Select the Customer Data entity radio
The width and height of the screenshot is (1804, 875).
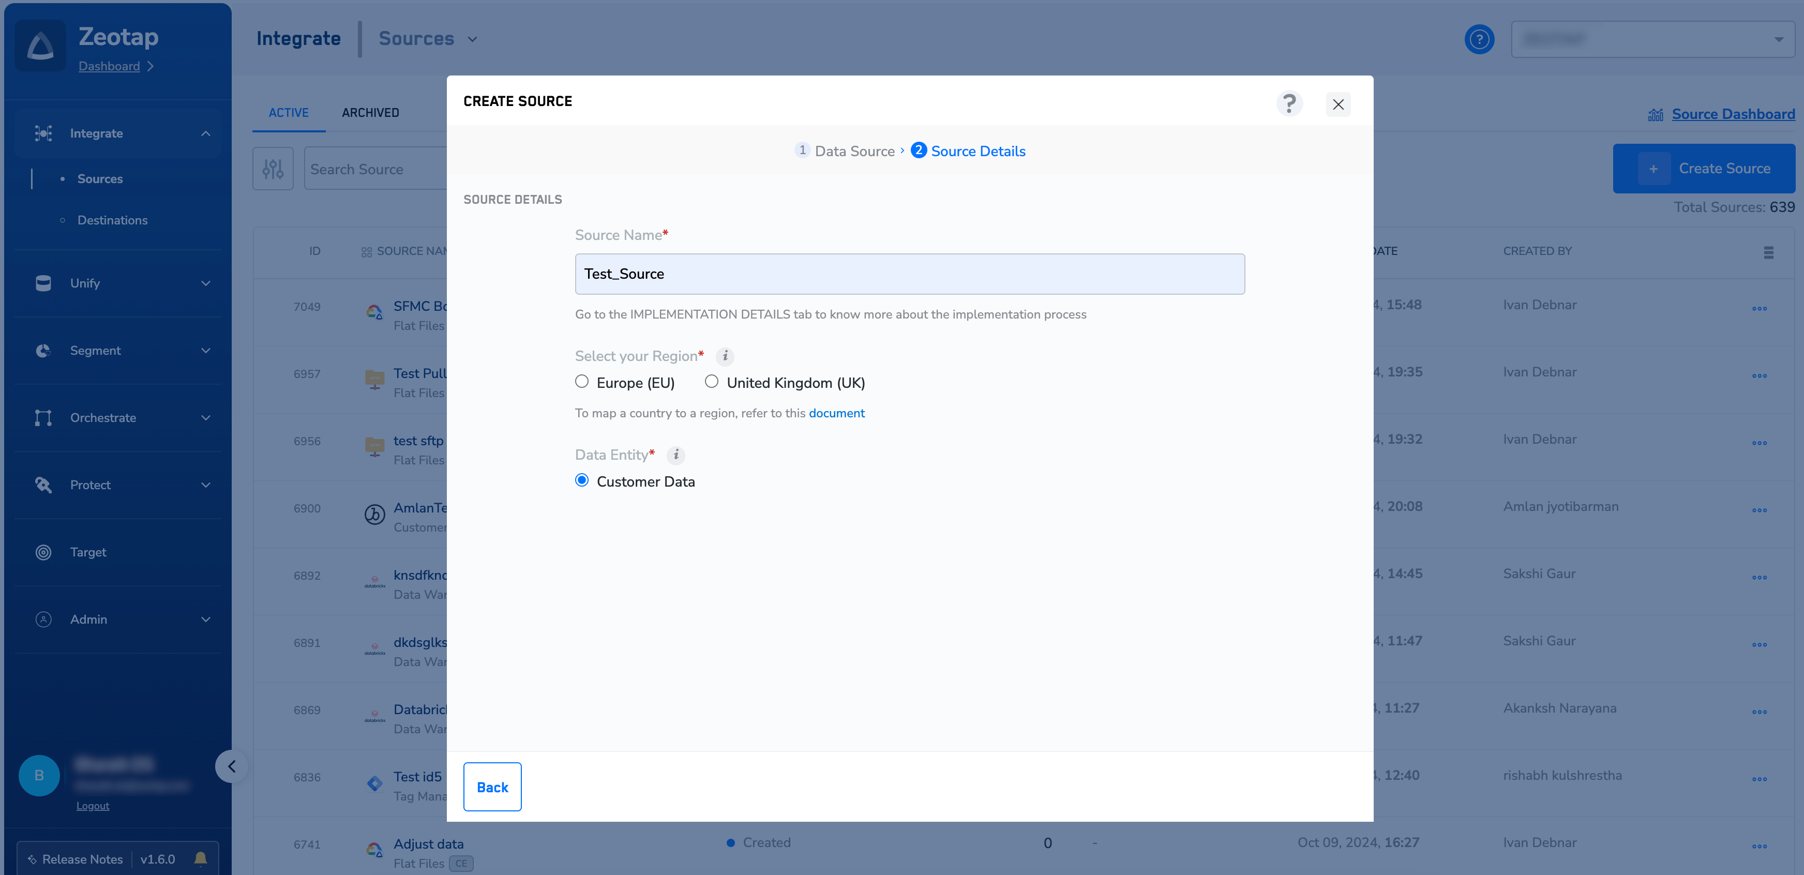[x=581, y=481]
